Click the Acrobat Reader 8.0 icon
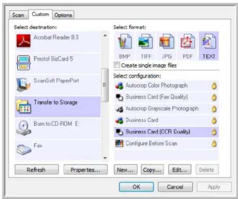 pos(24,41)
